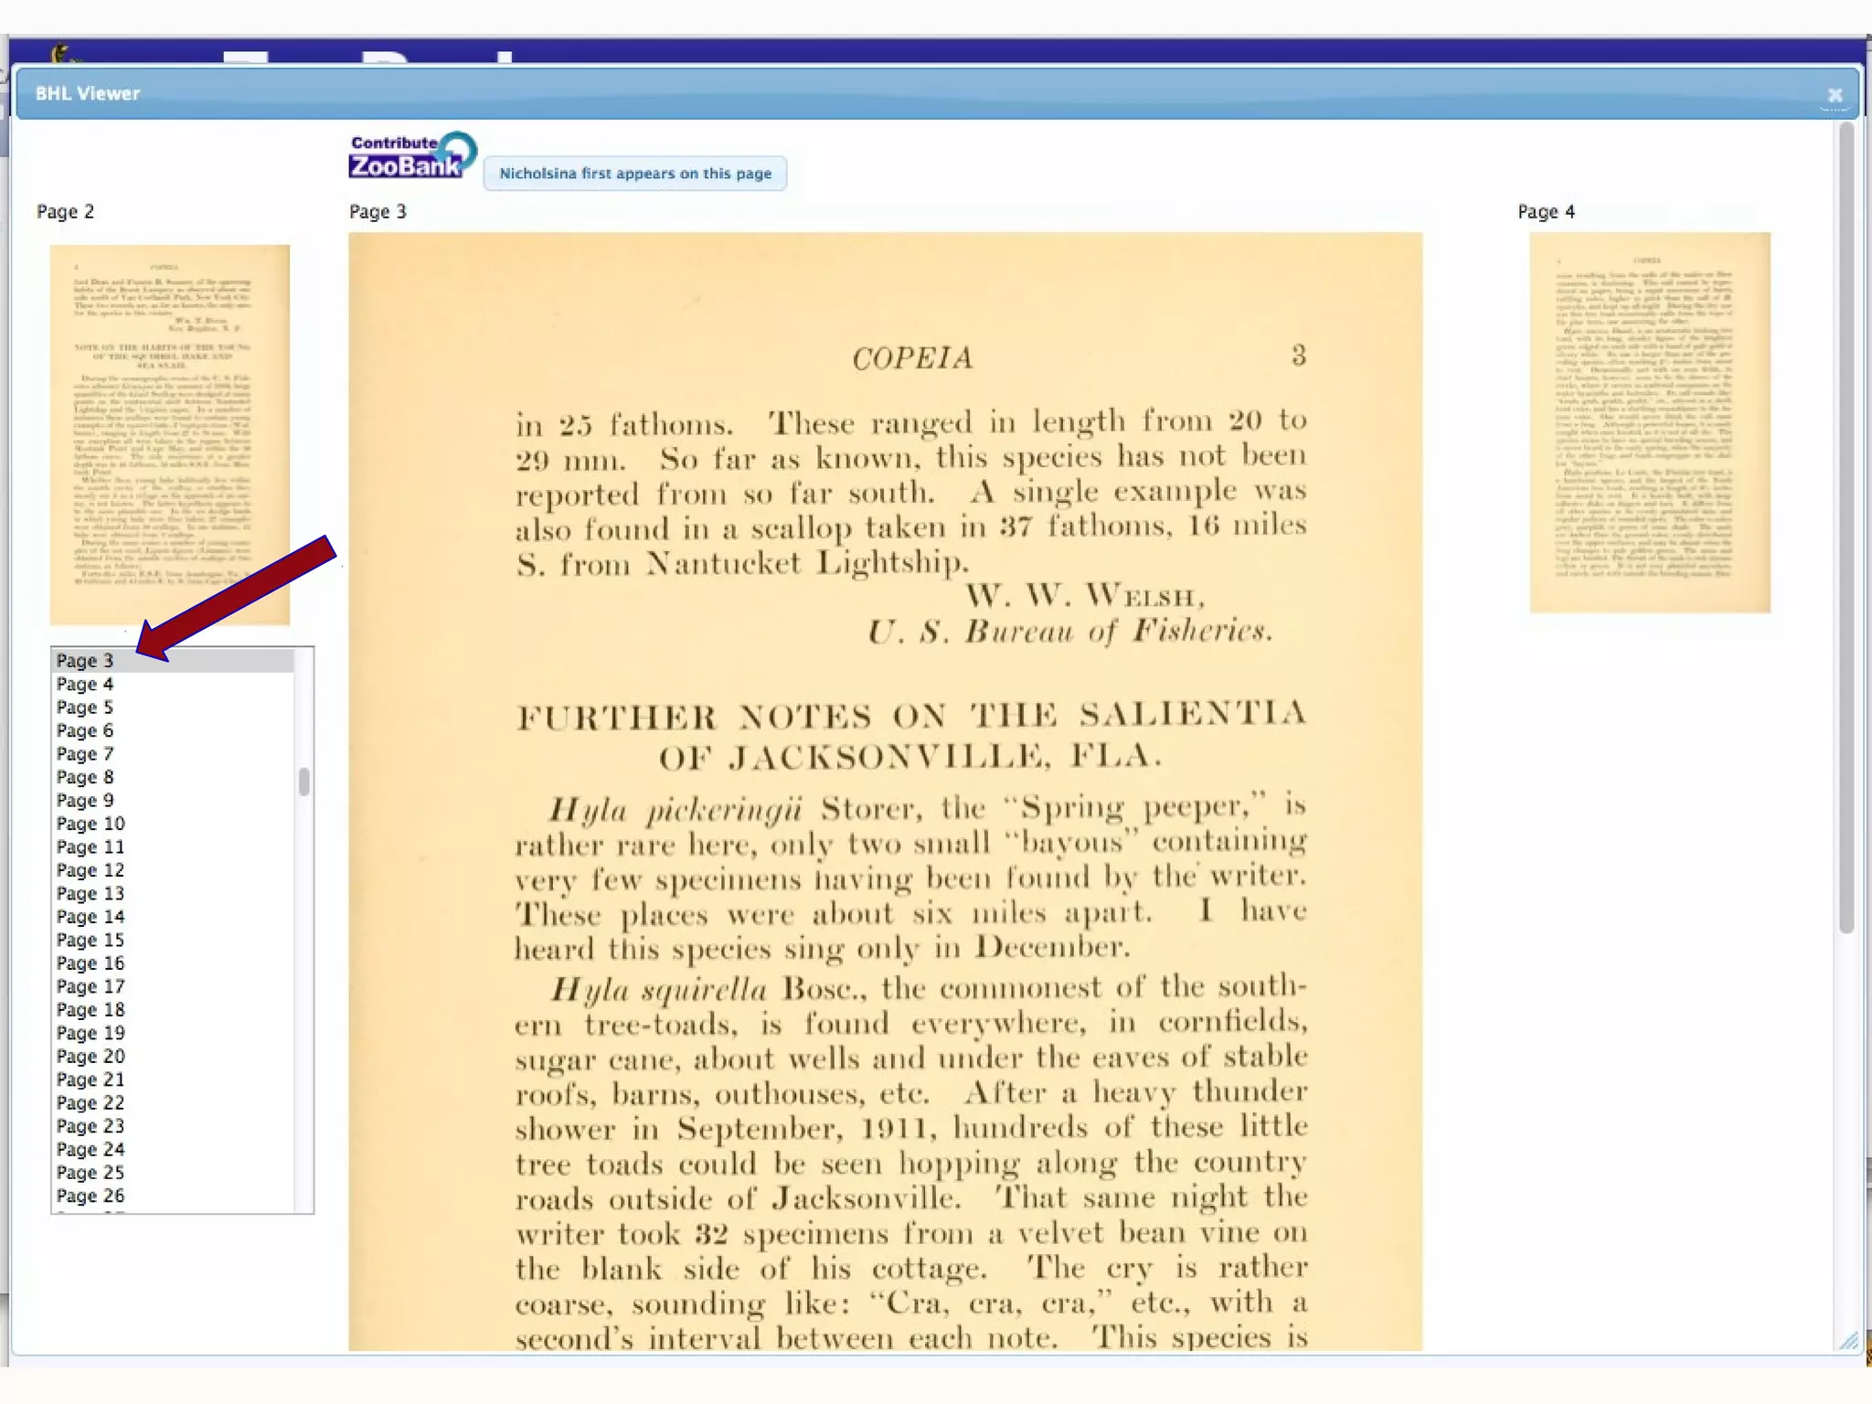Click 'Nicholsina first appears on this page' button
Screen dimensions: 1872x1404
[x=634, y=174]
